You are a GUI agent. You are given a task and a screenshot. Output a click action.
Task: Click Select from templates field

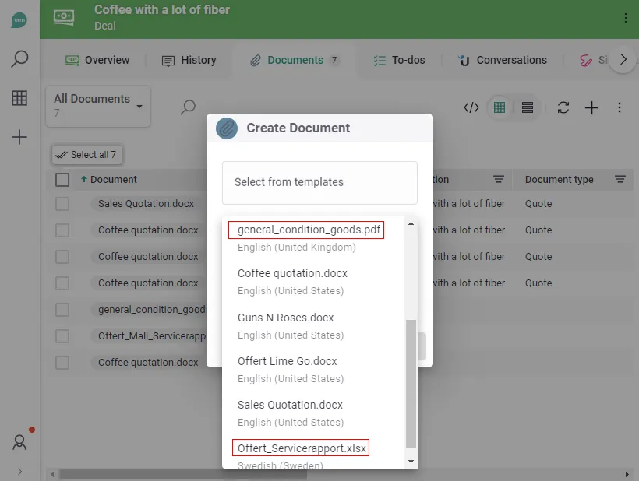pos(319,183)
